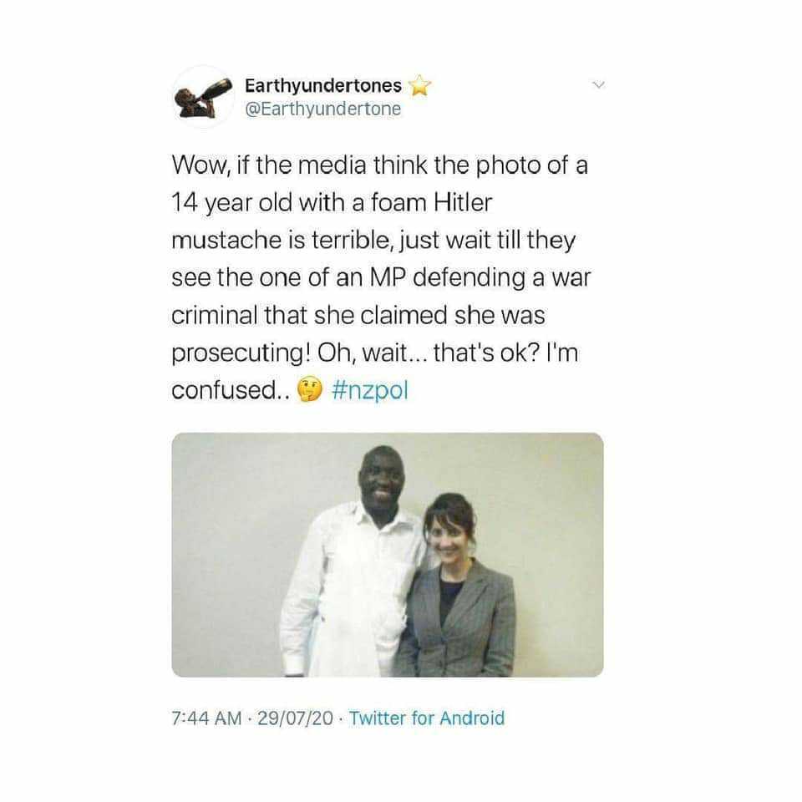Open the #nzpol hashtag
This screenshot has height=802, width=802.
tap(370, 390)
